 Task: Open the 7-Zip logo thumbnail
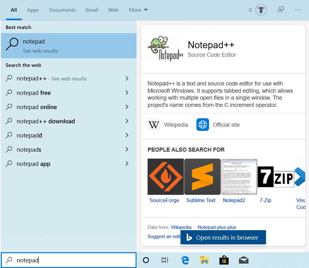(276, 177)
